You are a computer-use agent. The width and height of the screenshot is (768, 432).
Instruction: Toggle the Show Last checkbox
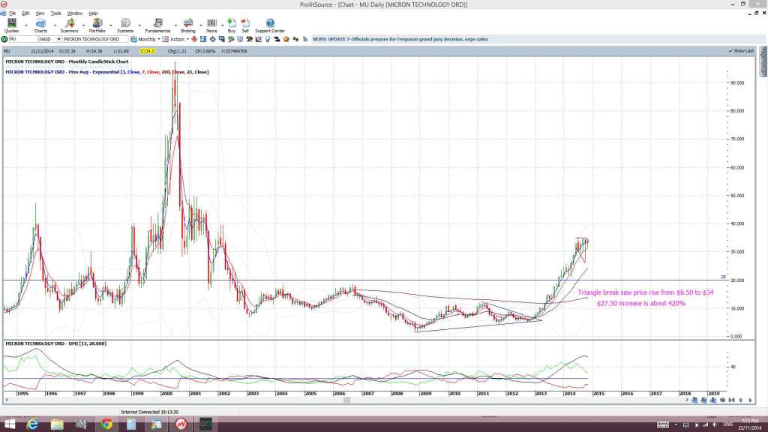730,51
